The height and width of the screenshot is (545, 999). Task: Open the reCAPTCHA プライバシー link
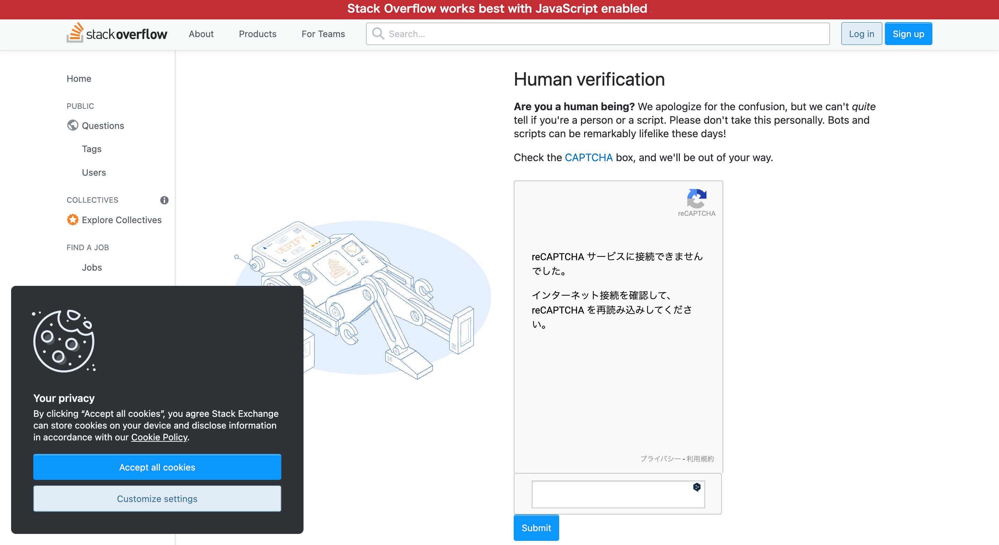[660, 459]
